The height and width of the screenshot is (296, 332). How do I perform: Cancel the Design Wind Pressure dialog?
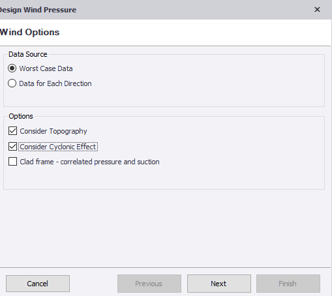tap(38, 284)
